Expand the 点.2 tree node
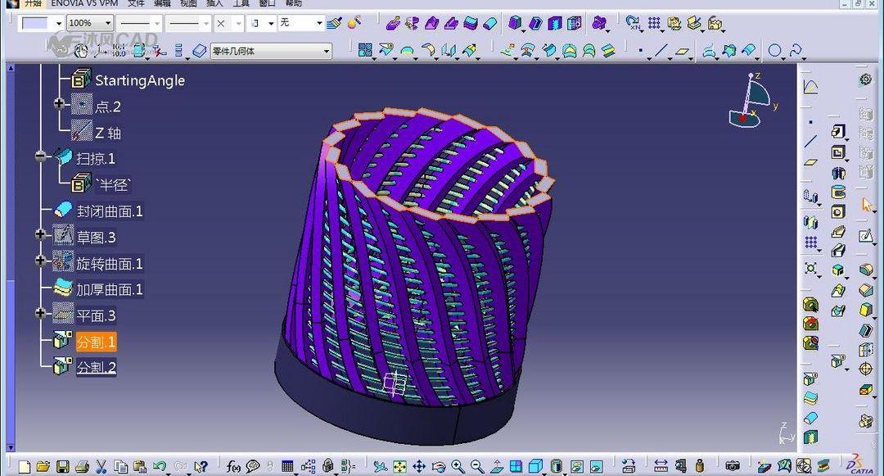The width and height of the screenshot is (884, 476). [59, 104]
